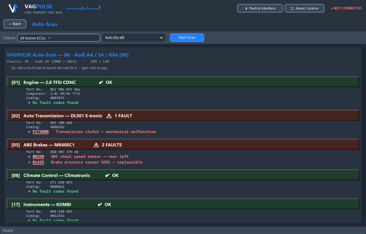Select the Climate Control Climatronic header
Image resolution: width=366 pixels, height=234 pixels.
pyautogui.click(x=183, y=175)
